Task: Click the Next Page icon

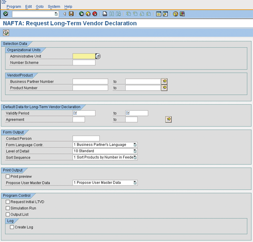Action: tap(142, 14)
